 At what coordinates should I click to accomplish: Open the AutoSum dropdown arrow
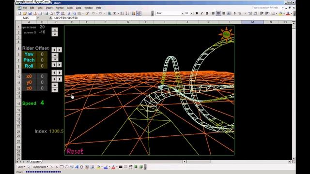pos(118,13)
